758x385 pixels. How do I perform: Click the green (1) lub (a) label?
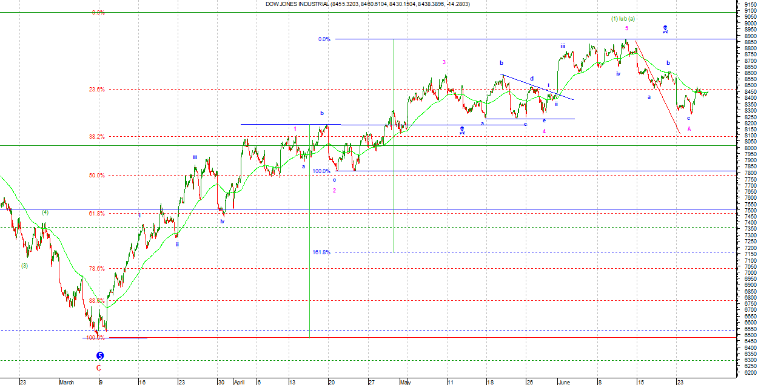coord(623,19)
